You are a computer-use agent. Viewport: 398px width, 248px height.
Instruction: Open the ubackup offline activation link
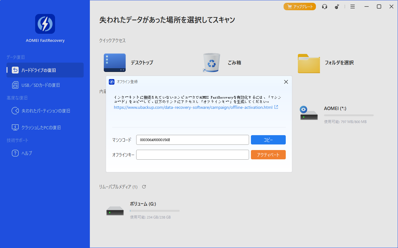(x=193, y=107)
